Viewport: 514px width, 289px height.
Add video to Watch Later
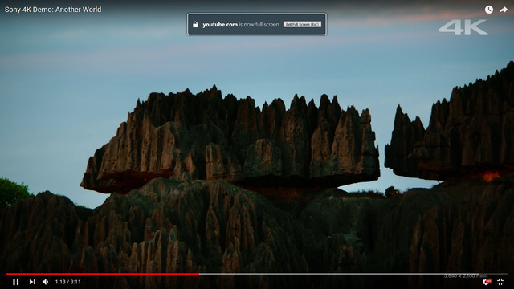489,10
